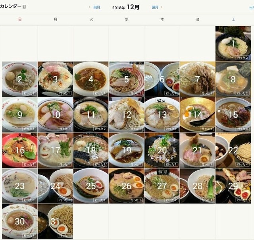
Task: Click the 行った1 badge on December 30
Action: tap(29, 236)
